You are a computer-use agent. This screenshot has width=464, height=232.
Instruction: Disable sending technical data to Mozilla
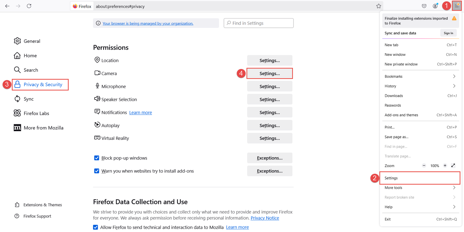[x=95, y=227]
